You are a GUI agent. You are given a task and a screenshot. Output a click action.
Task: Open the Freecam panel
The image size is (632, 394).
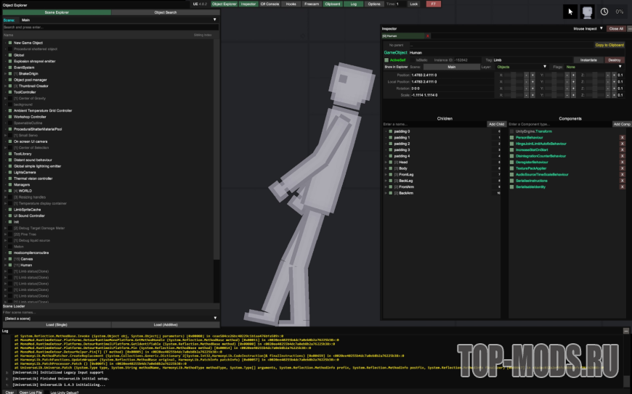coord(312,4)
